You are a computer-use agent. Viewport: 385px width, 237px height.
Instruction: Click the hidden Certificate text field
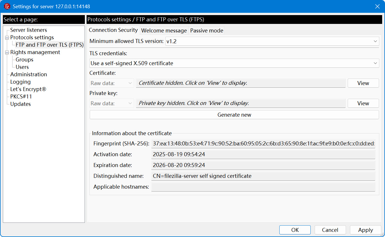click(241, 83)
